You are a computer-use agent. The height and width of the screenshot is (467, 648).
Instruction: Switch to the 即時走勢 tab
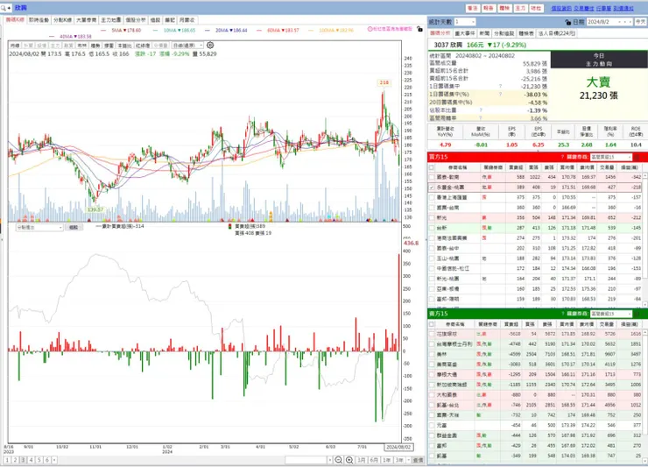pos(39,20)
